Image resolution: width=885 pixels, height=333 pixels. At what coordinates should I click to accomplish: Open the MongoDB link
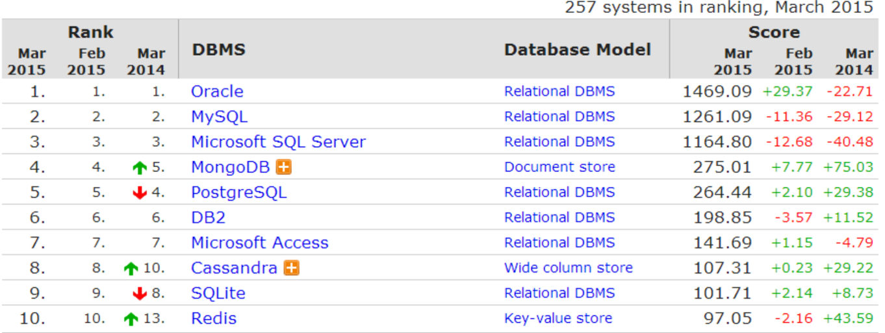click(x=230, y=167)
